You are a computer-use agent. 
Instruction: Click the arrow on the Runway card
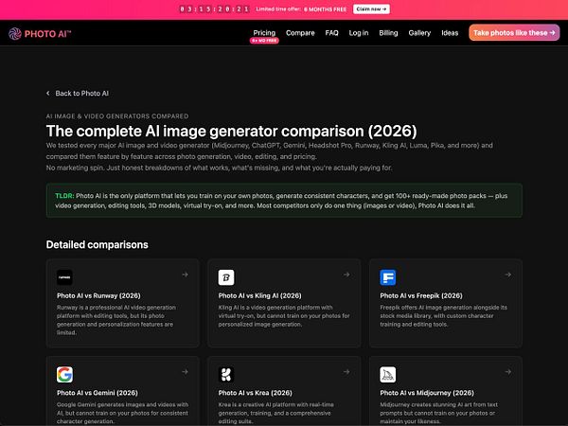[x=186, y=275]
